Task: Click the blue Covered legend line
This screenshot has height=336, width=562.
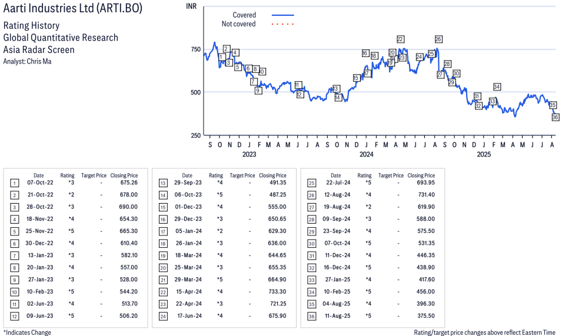Action: click(283, 15)
